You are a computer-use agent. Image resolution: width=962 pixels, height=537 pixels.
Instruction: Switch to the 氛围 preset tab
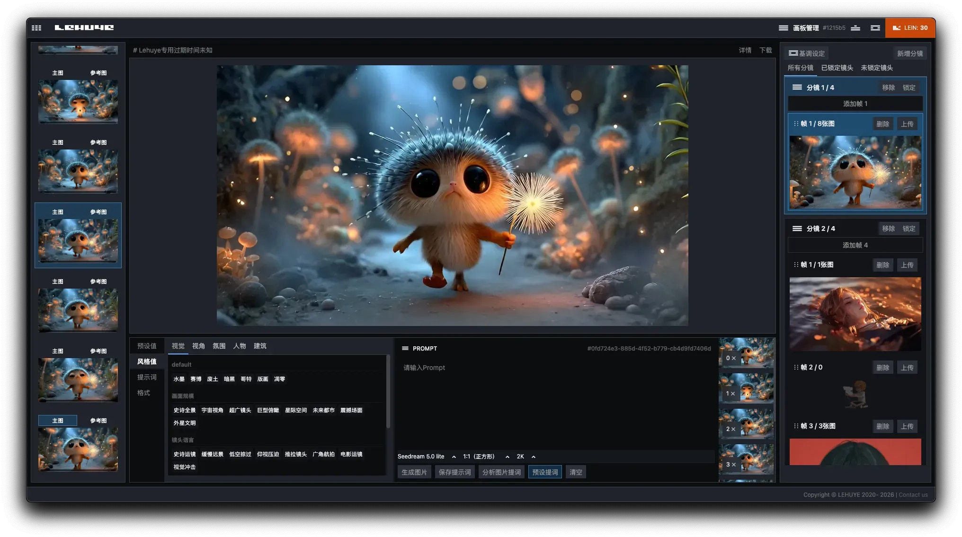coord(219,346)
